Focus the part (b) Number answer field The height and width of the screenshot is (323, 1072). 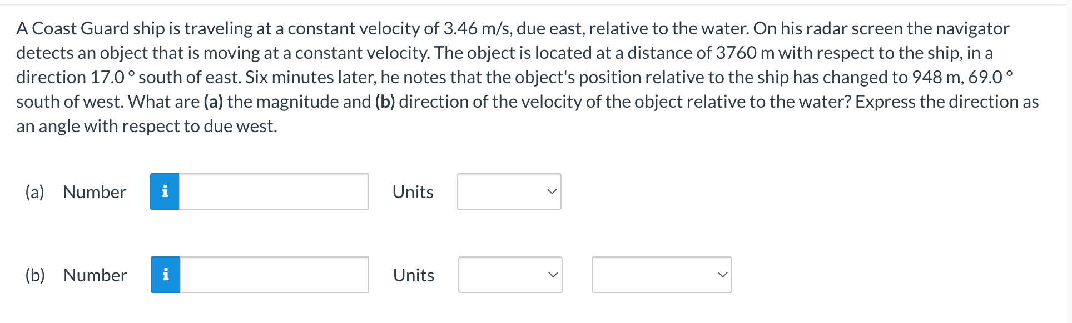point(274,275)
